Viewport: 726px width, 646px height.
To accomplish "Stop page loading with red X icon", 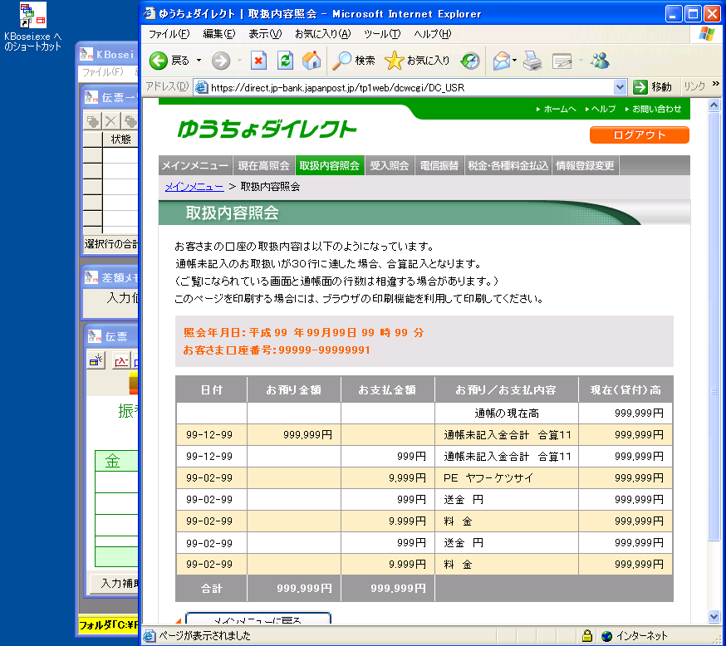I will pyautogui.click(x=258, y=61).
